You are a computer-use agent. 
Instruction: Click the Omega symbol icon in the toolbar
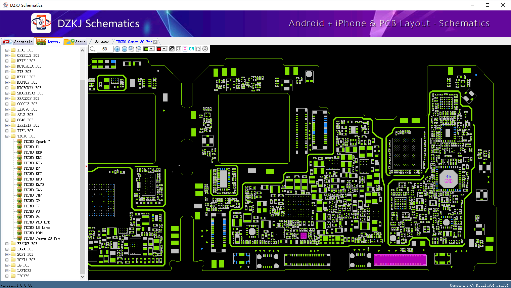(198, 49)
